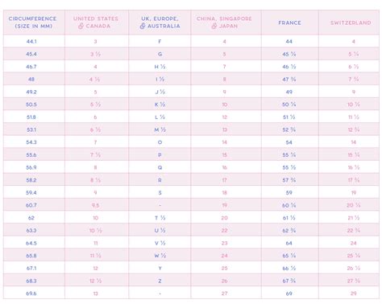
Task: Click US size 13 in last row
Action: pyautogui.click(x=95, y=294)
